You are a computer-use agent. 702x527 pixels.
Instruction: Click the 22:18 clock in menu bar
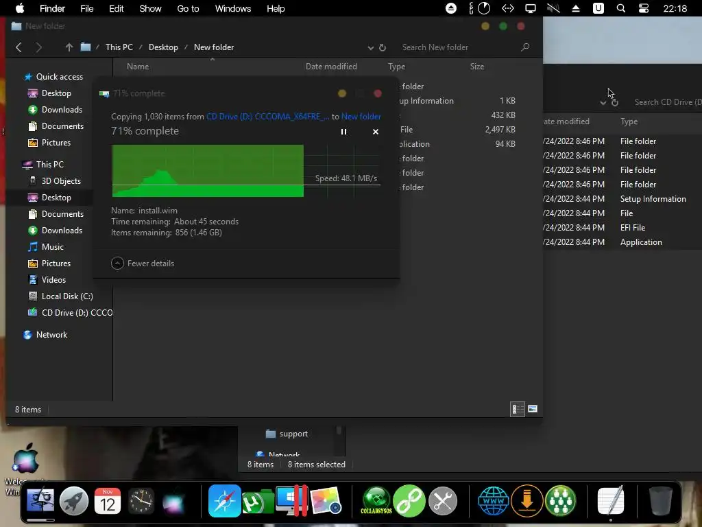click(675, 8)
